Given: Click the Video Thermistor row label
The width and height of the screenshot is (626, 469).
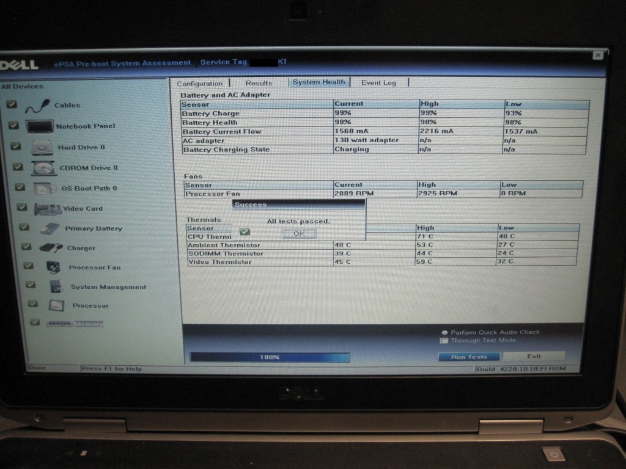Looking at the screenshot, I should tap(220, 262).
